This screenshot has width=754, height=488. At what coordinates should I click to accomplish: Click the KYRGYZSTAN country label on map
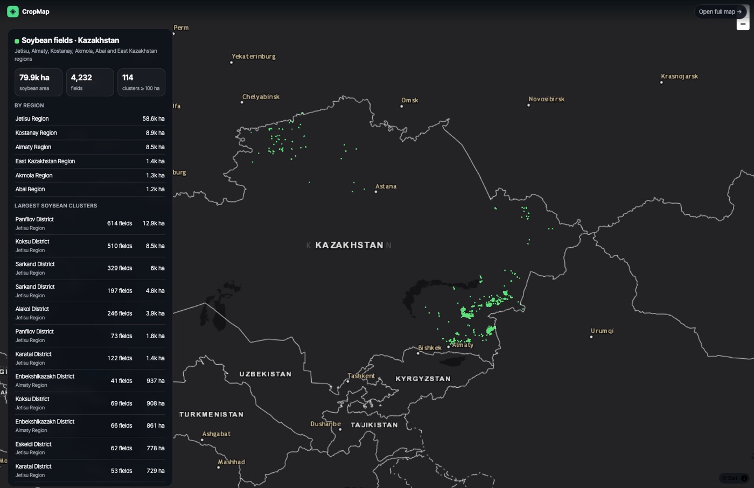pos(423,379)
